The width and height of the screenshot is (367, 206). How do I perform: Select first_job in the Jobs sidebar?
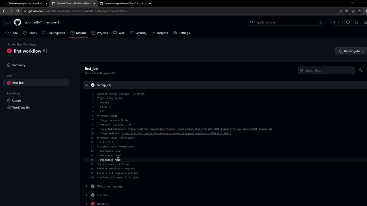[36, 83]
